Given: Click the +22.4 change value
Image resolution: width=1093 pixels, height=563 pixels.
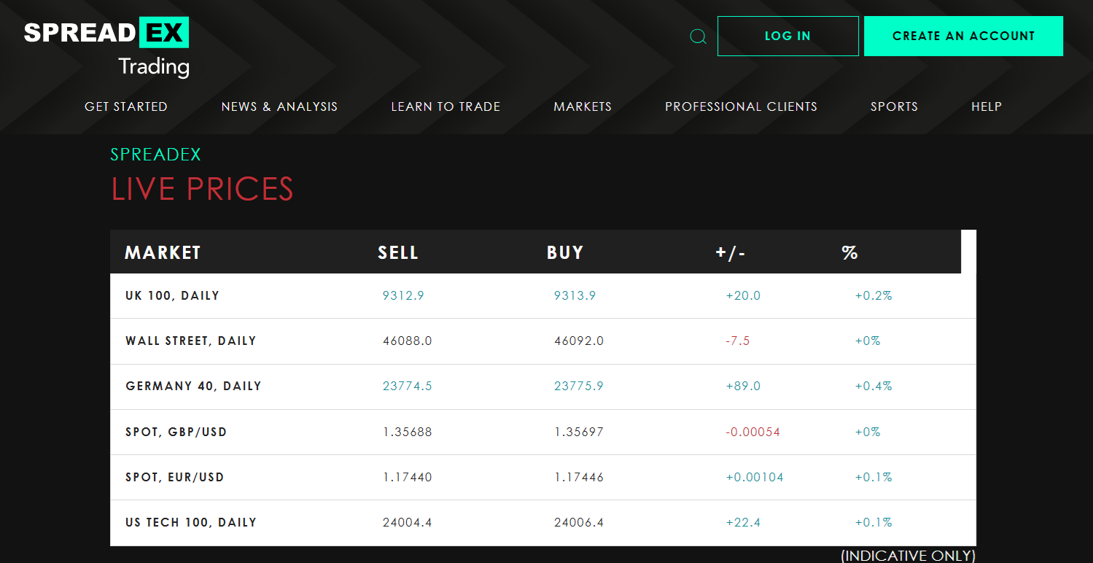Looking at the screenshot, I should 743,523.
